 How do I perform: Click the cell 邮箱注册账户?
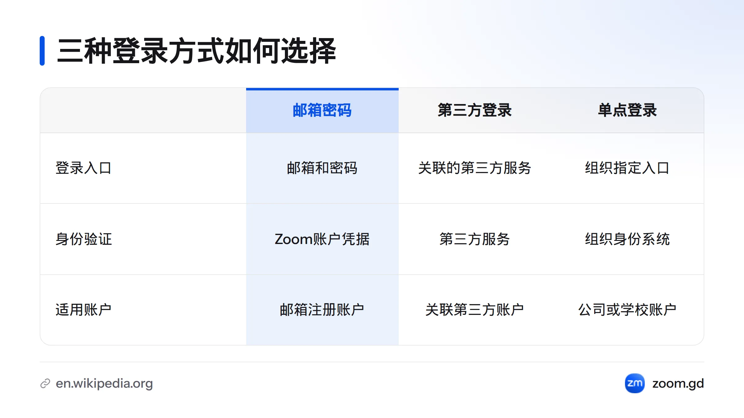click(322, 310)
